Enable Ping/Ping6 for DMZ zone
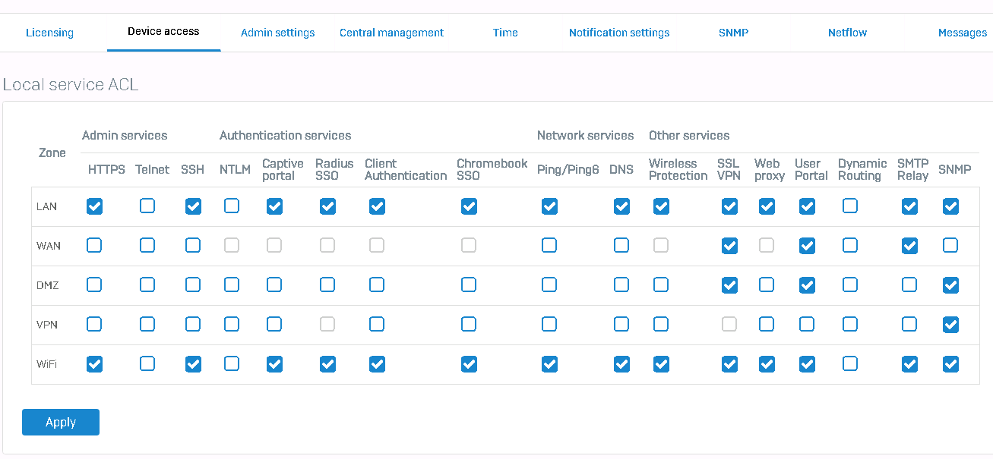 pyautogui.click(x=549, y=285)
